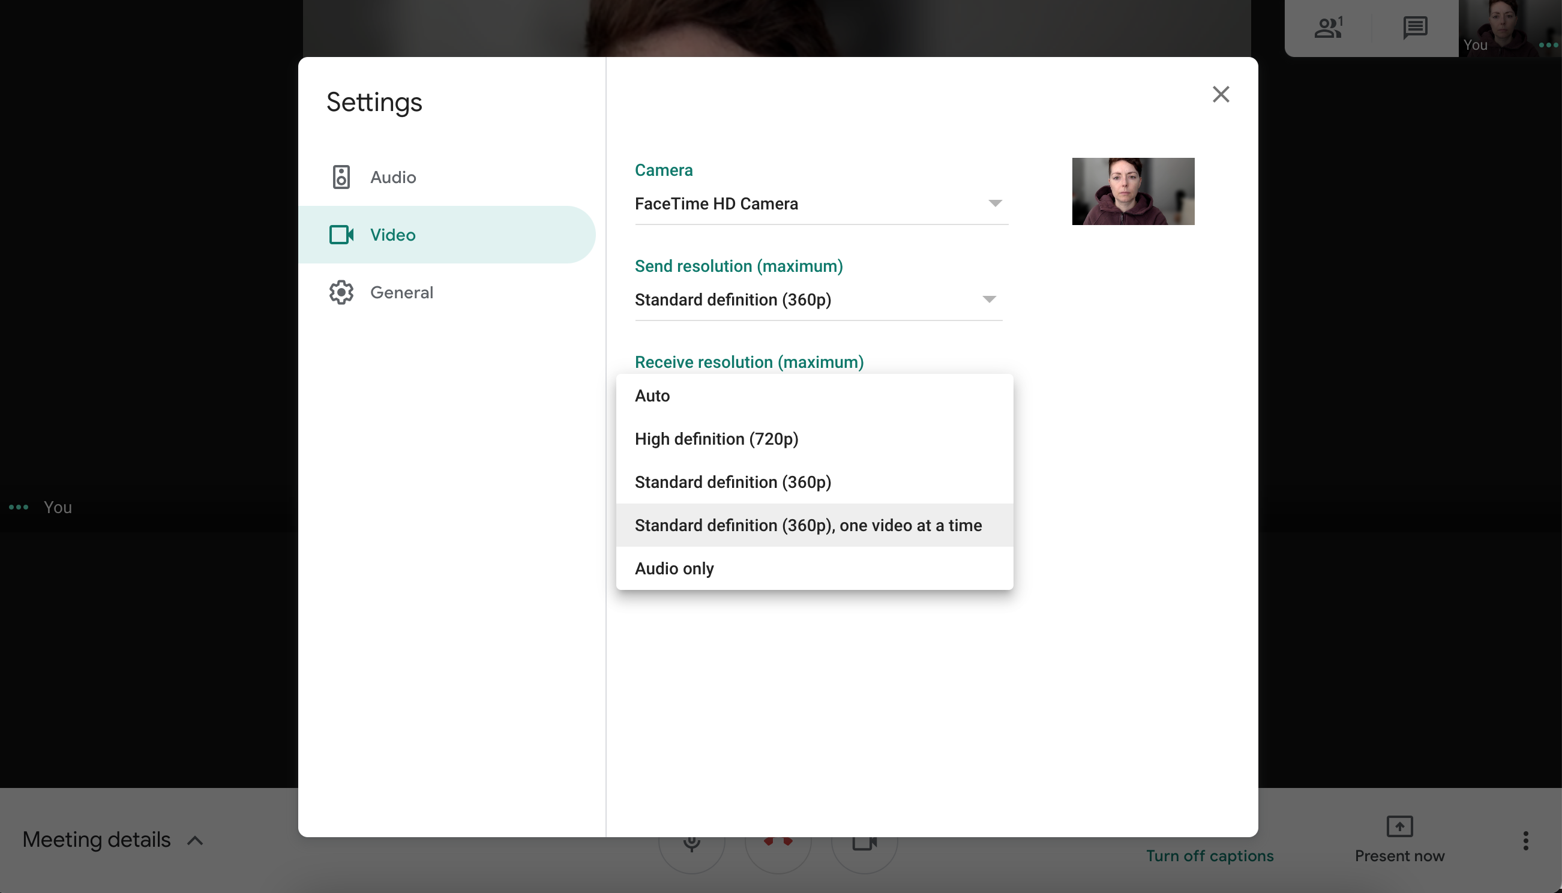The height and width of the screenshot is (893, 1562).
Task: Toggle the microphone button
Action: [x=692, y=855]
